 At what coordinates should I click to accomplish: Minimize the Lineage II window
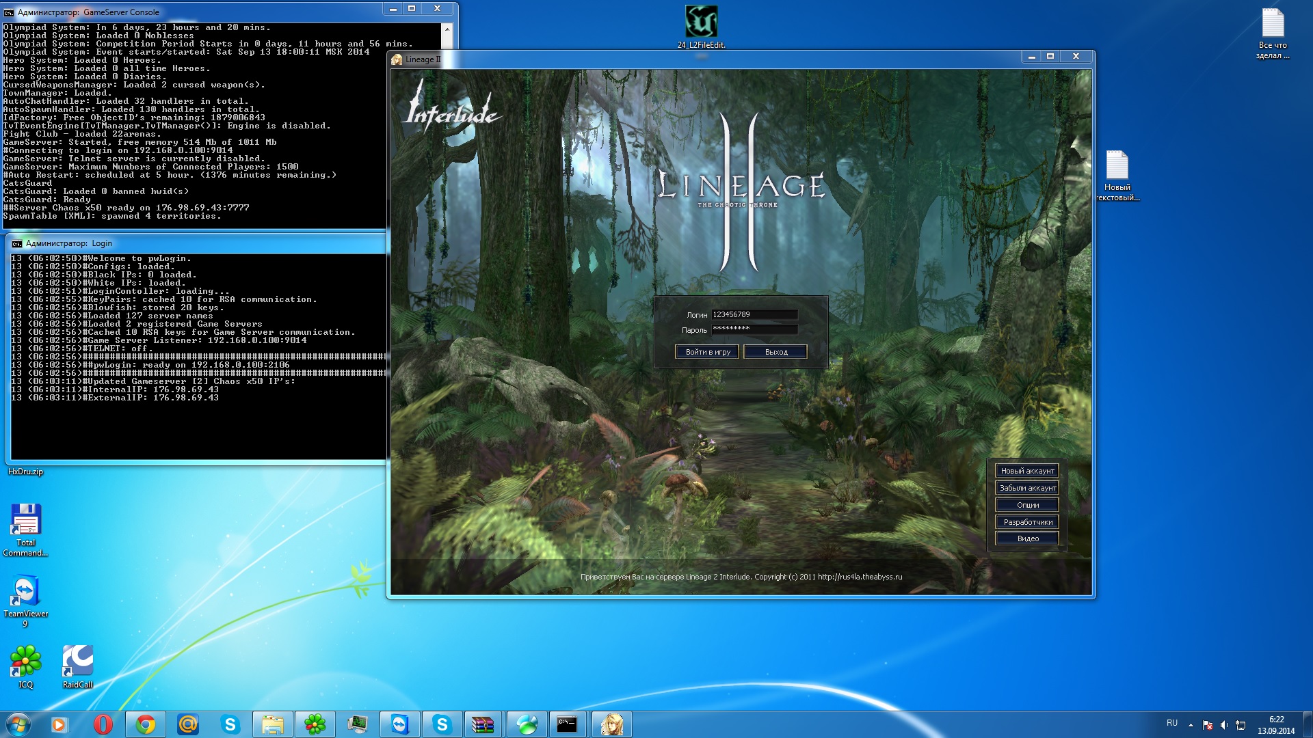coord(1031,57)
